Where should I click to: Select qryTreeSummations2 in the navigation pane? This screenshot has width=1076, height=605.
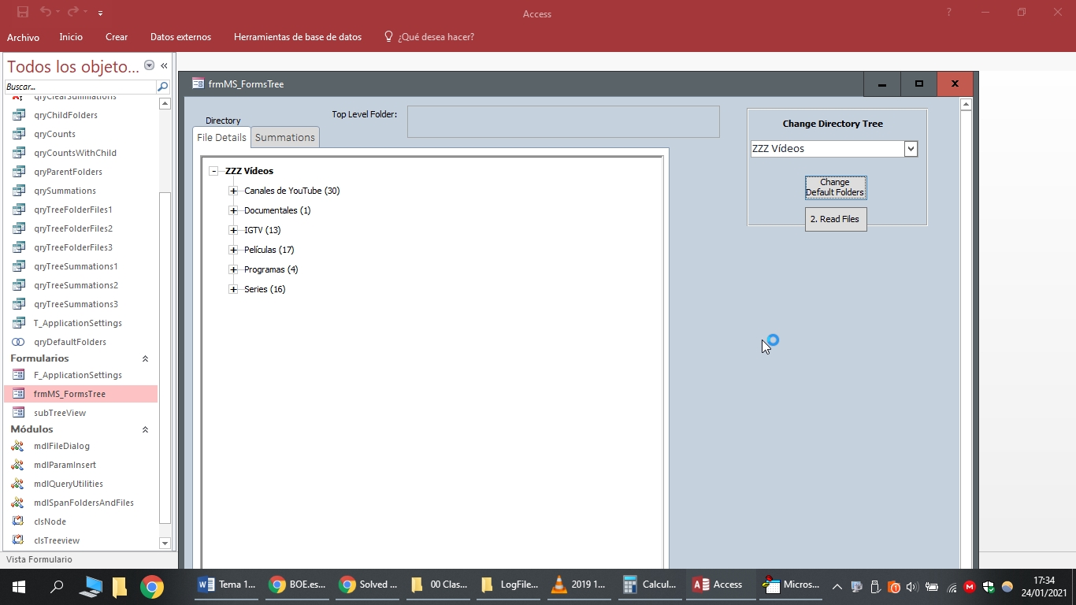(x=80, y=285)
